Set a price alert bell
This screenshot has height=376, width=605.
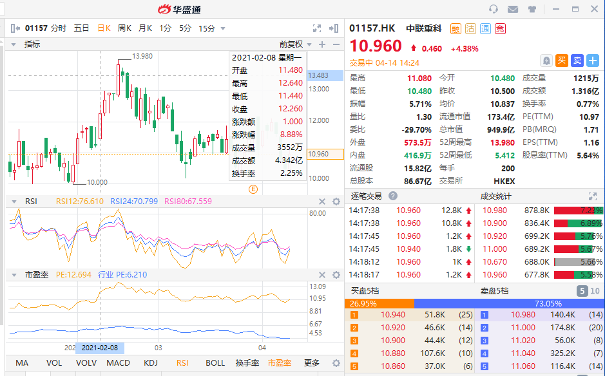(546, 61)
